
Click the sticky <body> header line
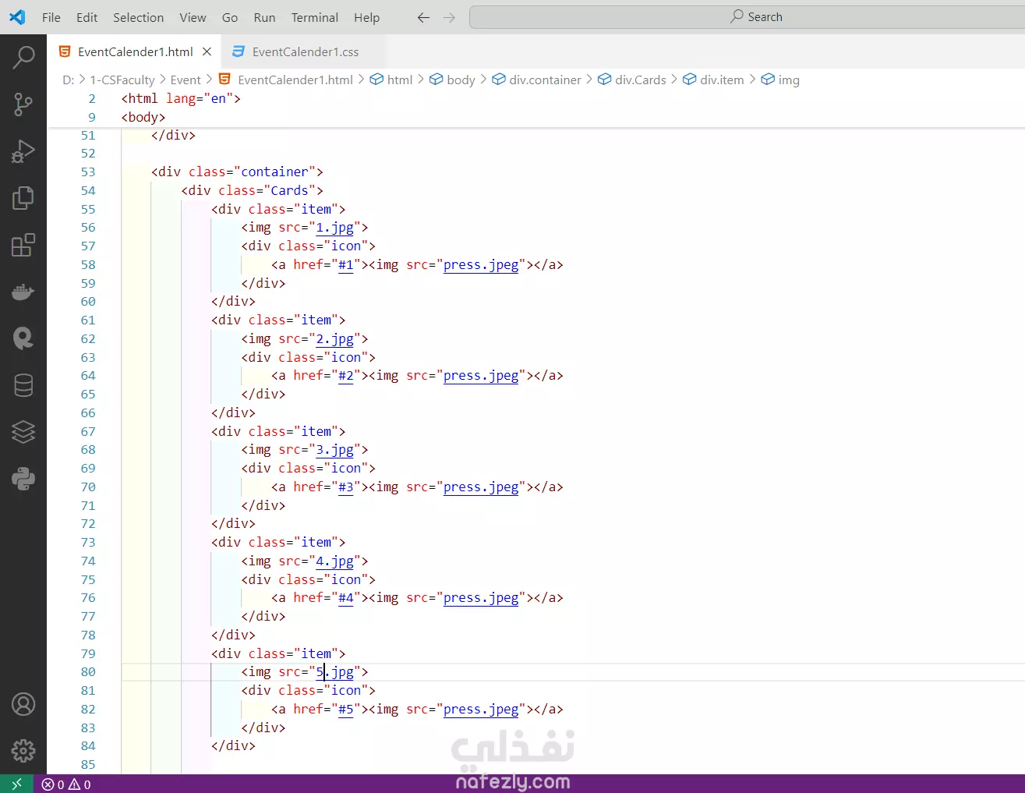143,117
